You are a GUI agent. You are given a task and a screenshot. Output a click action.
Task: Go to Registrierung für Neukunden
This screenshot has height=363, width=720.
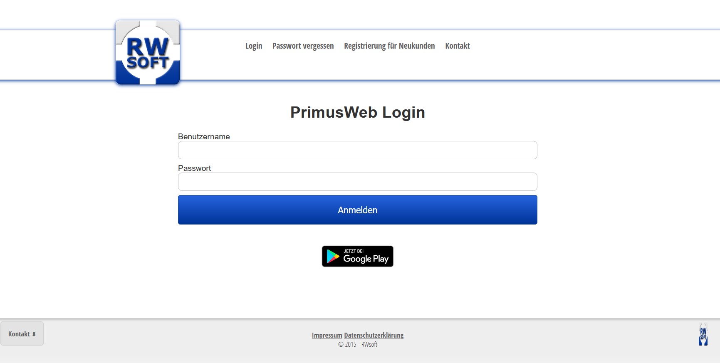tap(389, 46)
